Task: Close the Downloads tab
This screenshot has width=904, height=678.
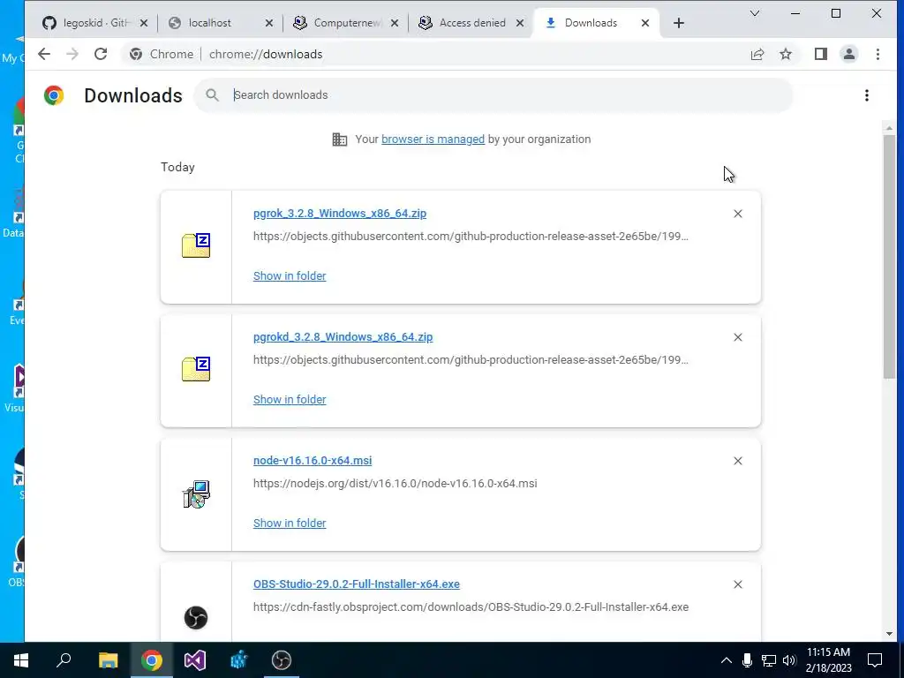Action: point(645,23)
